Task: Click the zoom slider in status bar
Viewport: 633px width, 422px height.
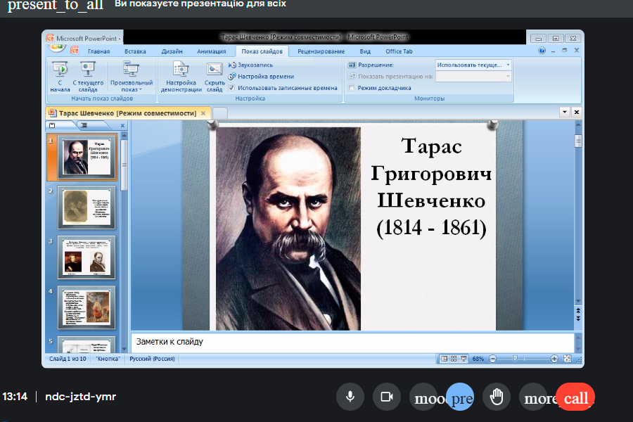Action: [516, 359]
